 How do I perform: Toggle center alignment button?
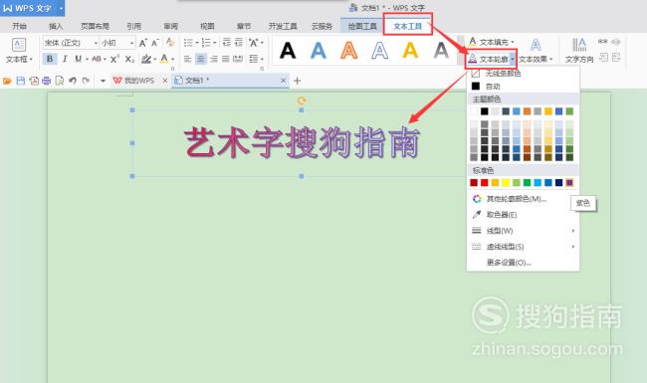point(201,59)
